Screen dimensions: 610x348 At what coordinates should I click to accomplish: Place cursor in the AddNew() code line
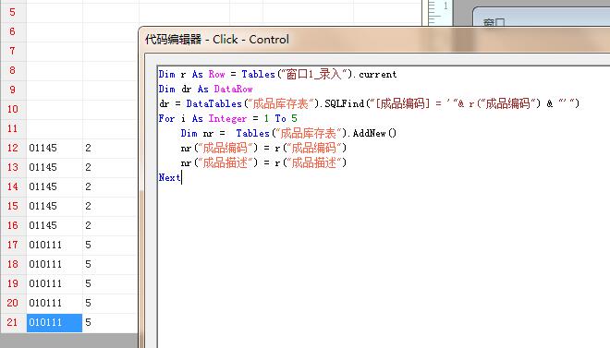288,133
